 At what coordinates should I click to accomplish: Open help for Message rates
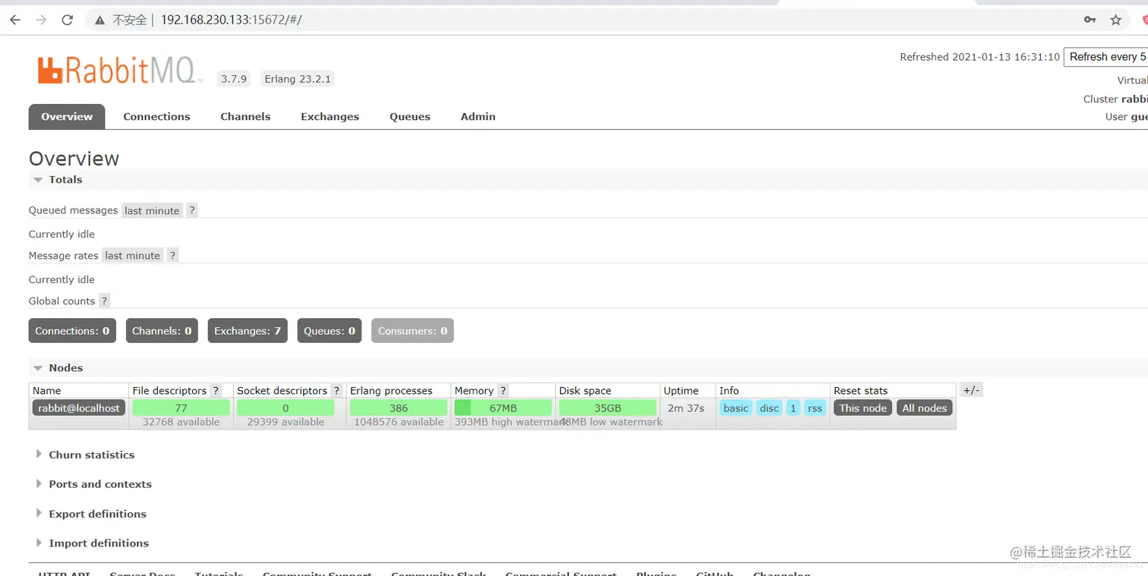pos(172,255)
